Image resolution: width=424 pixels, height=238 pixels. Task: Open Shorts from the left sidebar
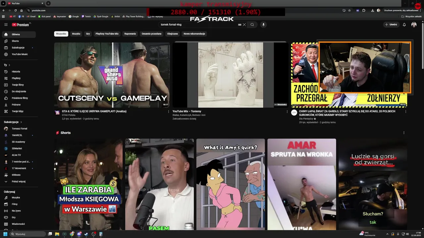(19, 41)
